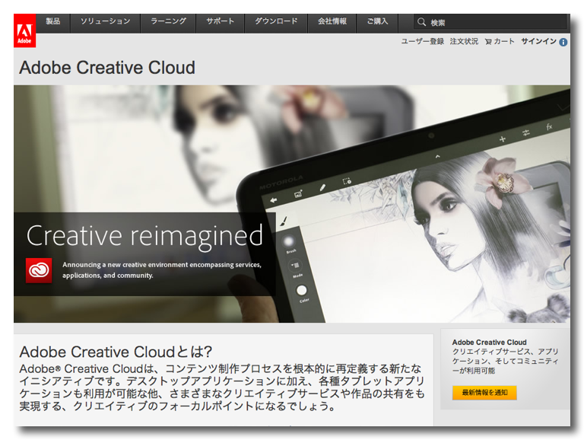Click the upward chevron on tablet top bar

[438, 156]
